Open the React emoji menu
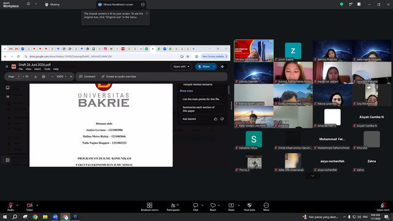 point(213,207)
